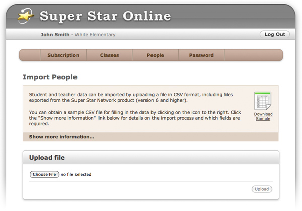
Task: Log out using the Log Out button
Action: 275,34
